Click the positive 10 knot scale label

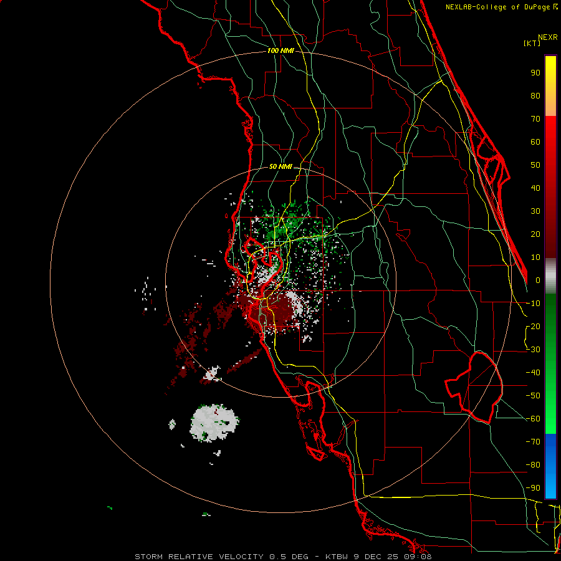pos(535,257)
